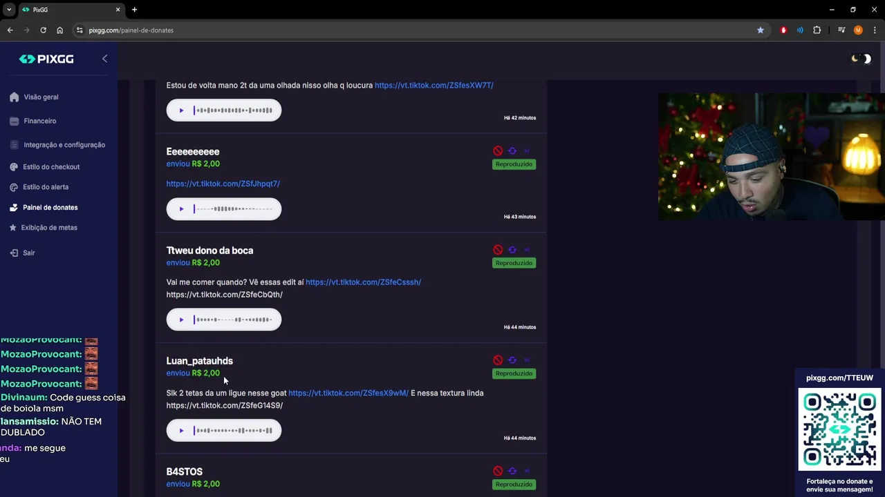885x497 pixels.
Task: Click the B4STOS Reproduzido badge
Action: pos(514,485)
